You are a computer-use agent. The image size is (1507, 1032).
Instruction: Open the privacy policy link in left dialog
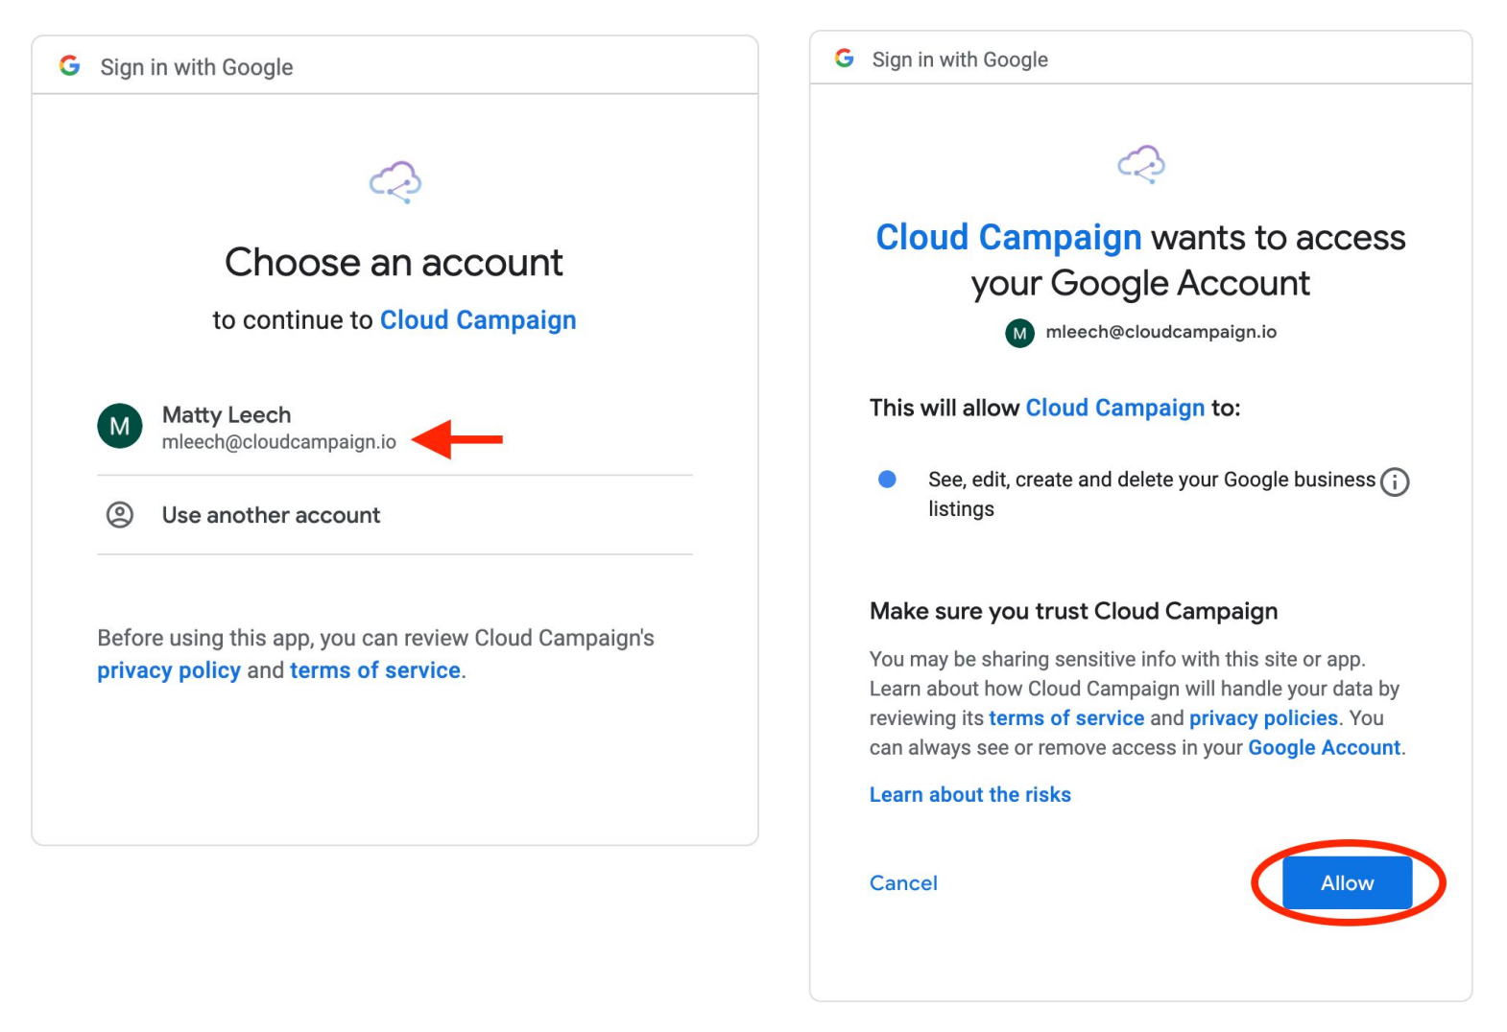[169, 670]
